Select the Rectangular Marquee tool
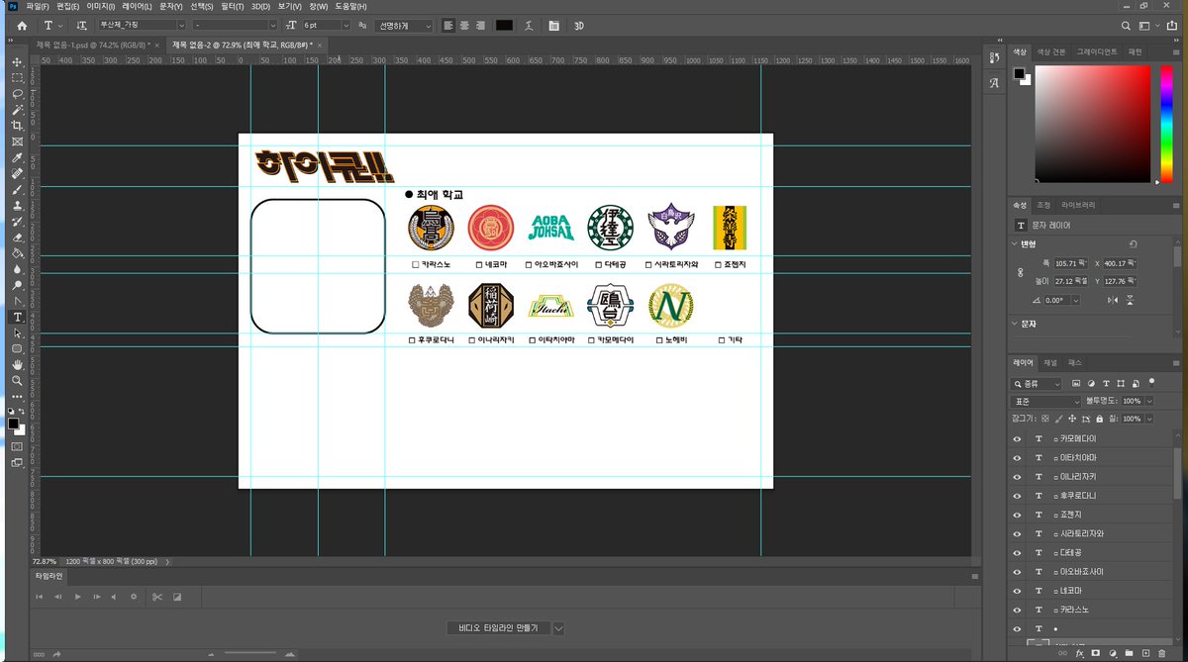The width and height of the screenshot is (1188, 662). point(17,78)
